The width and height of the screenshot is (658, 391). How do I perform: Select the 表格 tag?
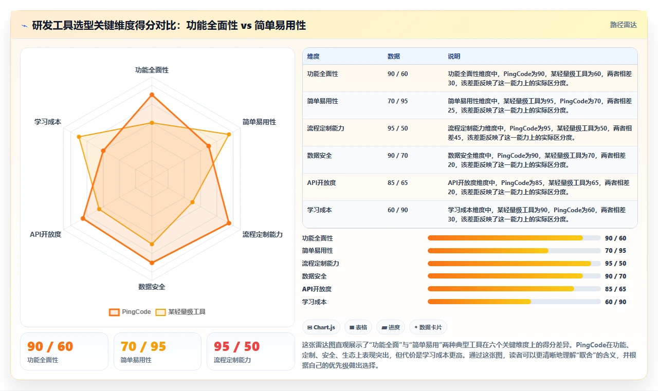358,327
